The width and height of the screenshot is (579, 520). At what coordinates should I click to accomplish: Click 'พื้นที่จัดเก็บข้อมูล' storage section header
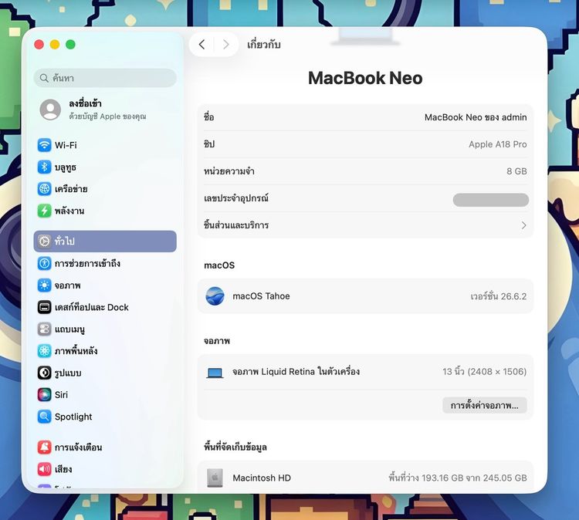click(235, 447)
